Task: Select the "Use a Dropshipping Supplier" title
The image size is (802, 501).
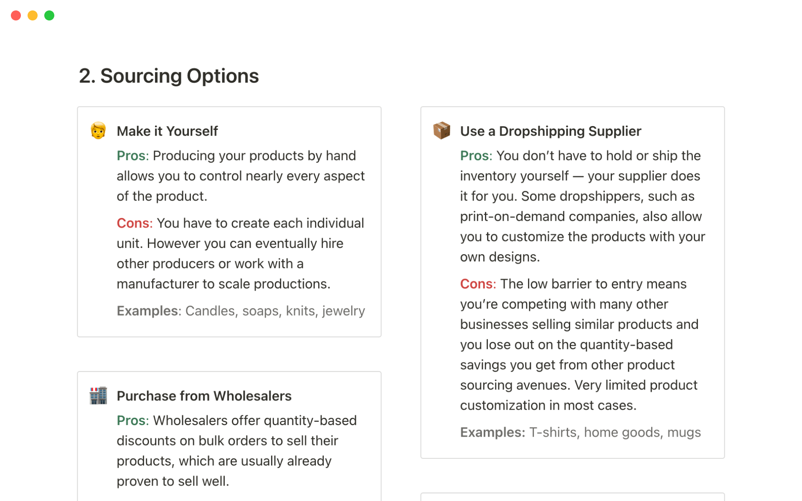Action: click(550, 131)
